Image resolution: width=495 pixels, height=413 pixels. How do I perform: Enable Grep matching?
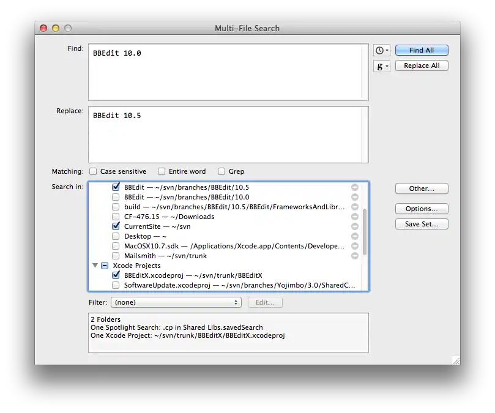221,171
